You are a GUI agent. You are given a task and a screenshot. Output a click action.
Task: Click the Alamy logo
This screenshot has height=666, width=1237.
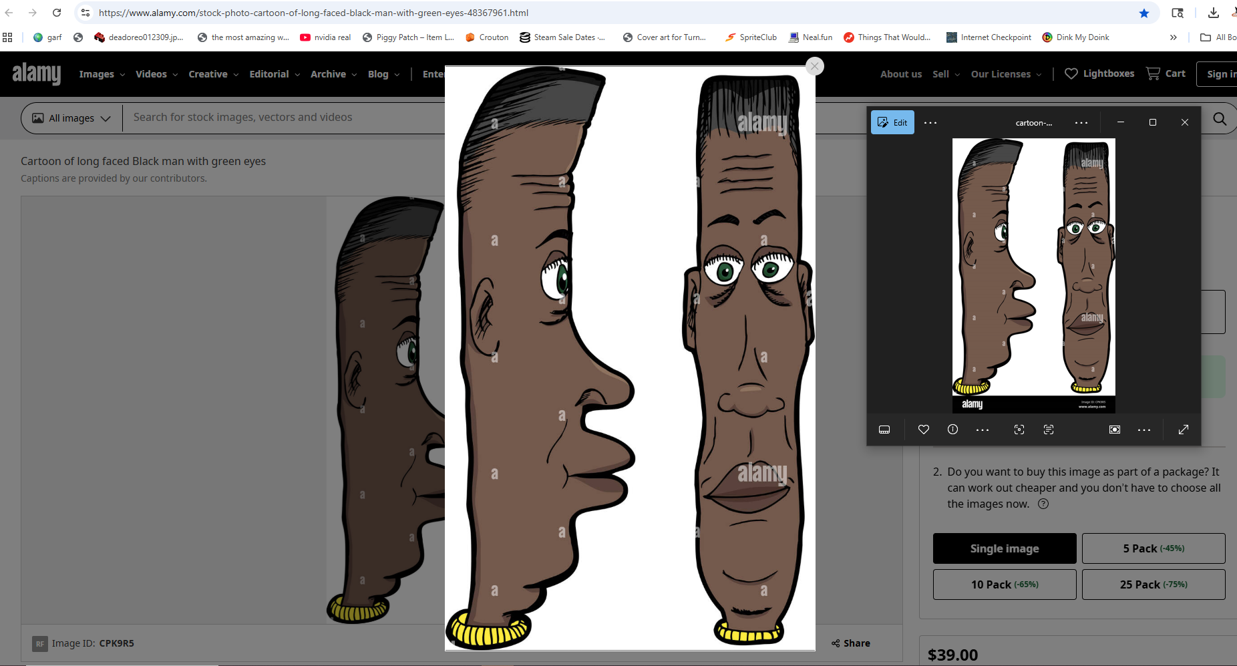[x=37, y=73]
